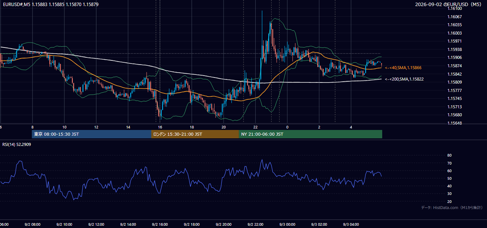Click RSI scale level 70

click(449, 163)
